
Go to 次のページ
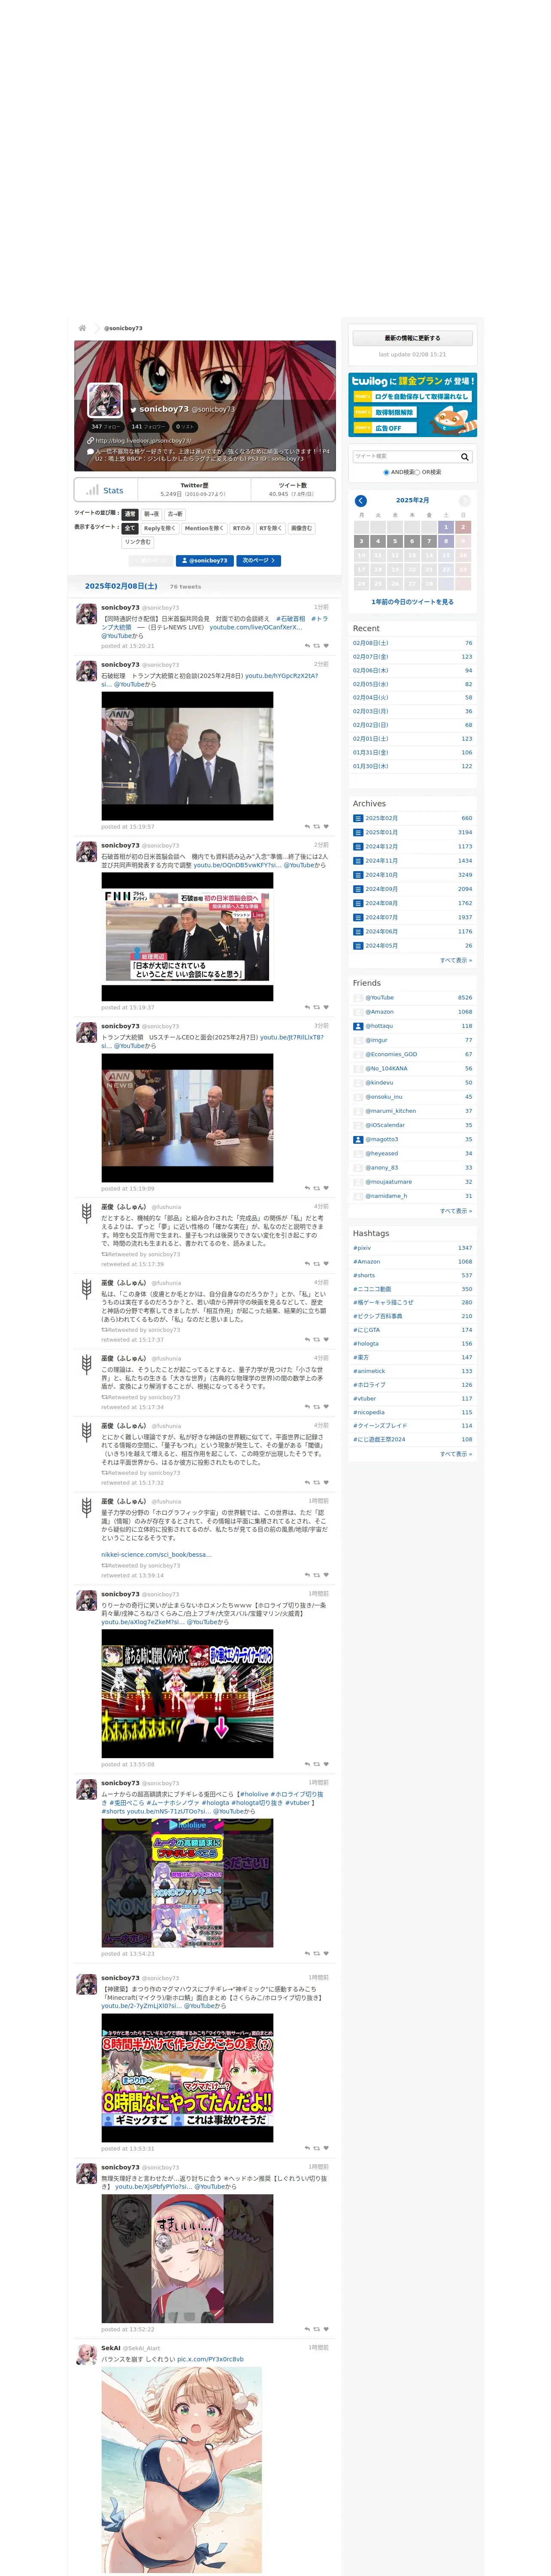tap(259, 561)
